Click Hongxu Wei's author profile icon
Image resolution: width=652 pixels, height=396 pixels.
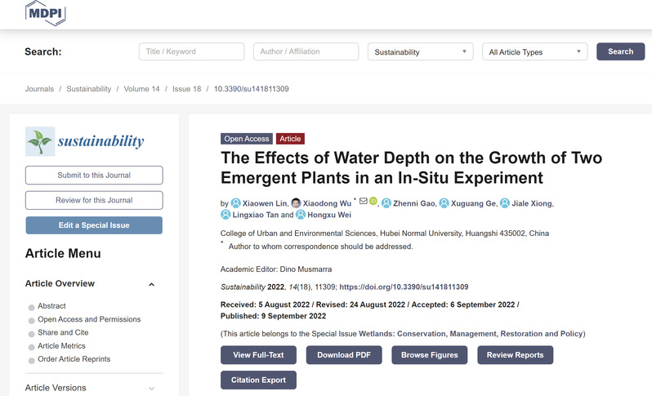pos(301,215)
